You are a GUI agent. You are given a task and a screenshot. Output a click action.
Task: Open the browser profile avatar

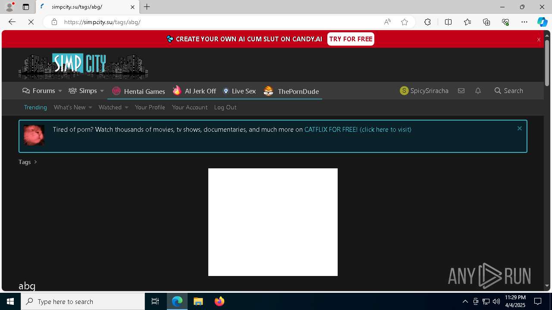tap(9, 7)
